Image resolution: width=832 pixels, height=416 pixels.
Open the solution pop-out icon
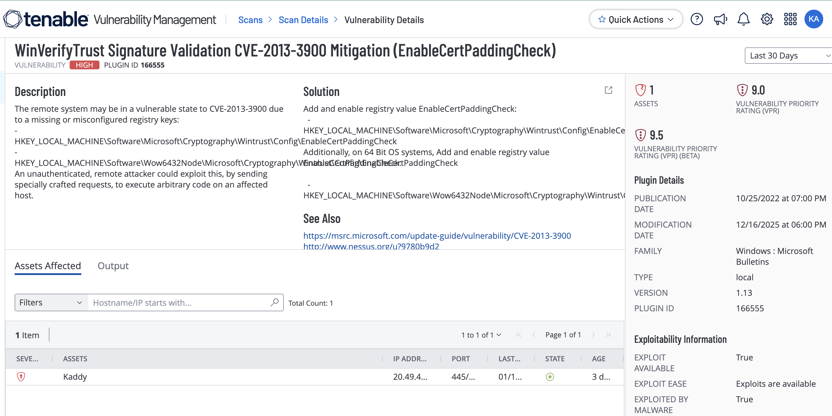pos(608,90)
